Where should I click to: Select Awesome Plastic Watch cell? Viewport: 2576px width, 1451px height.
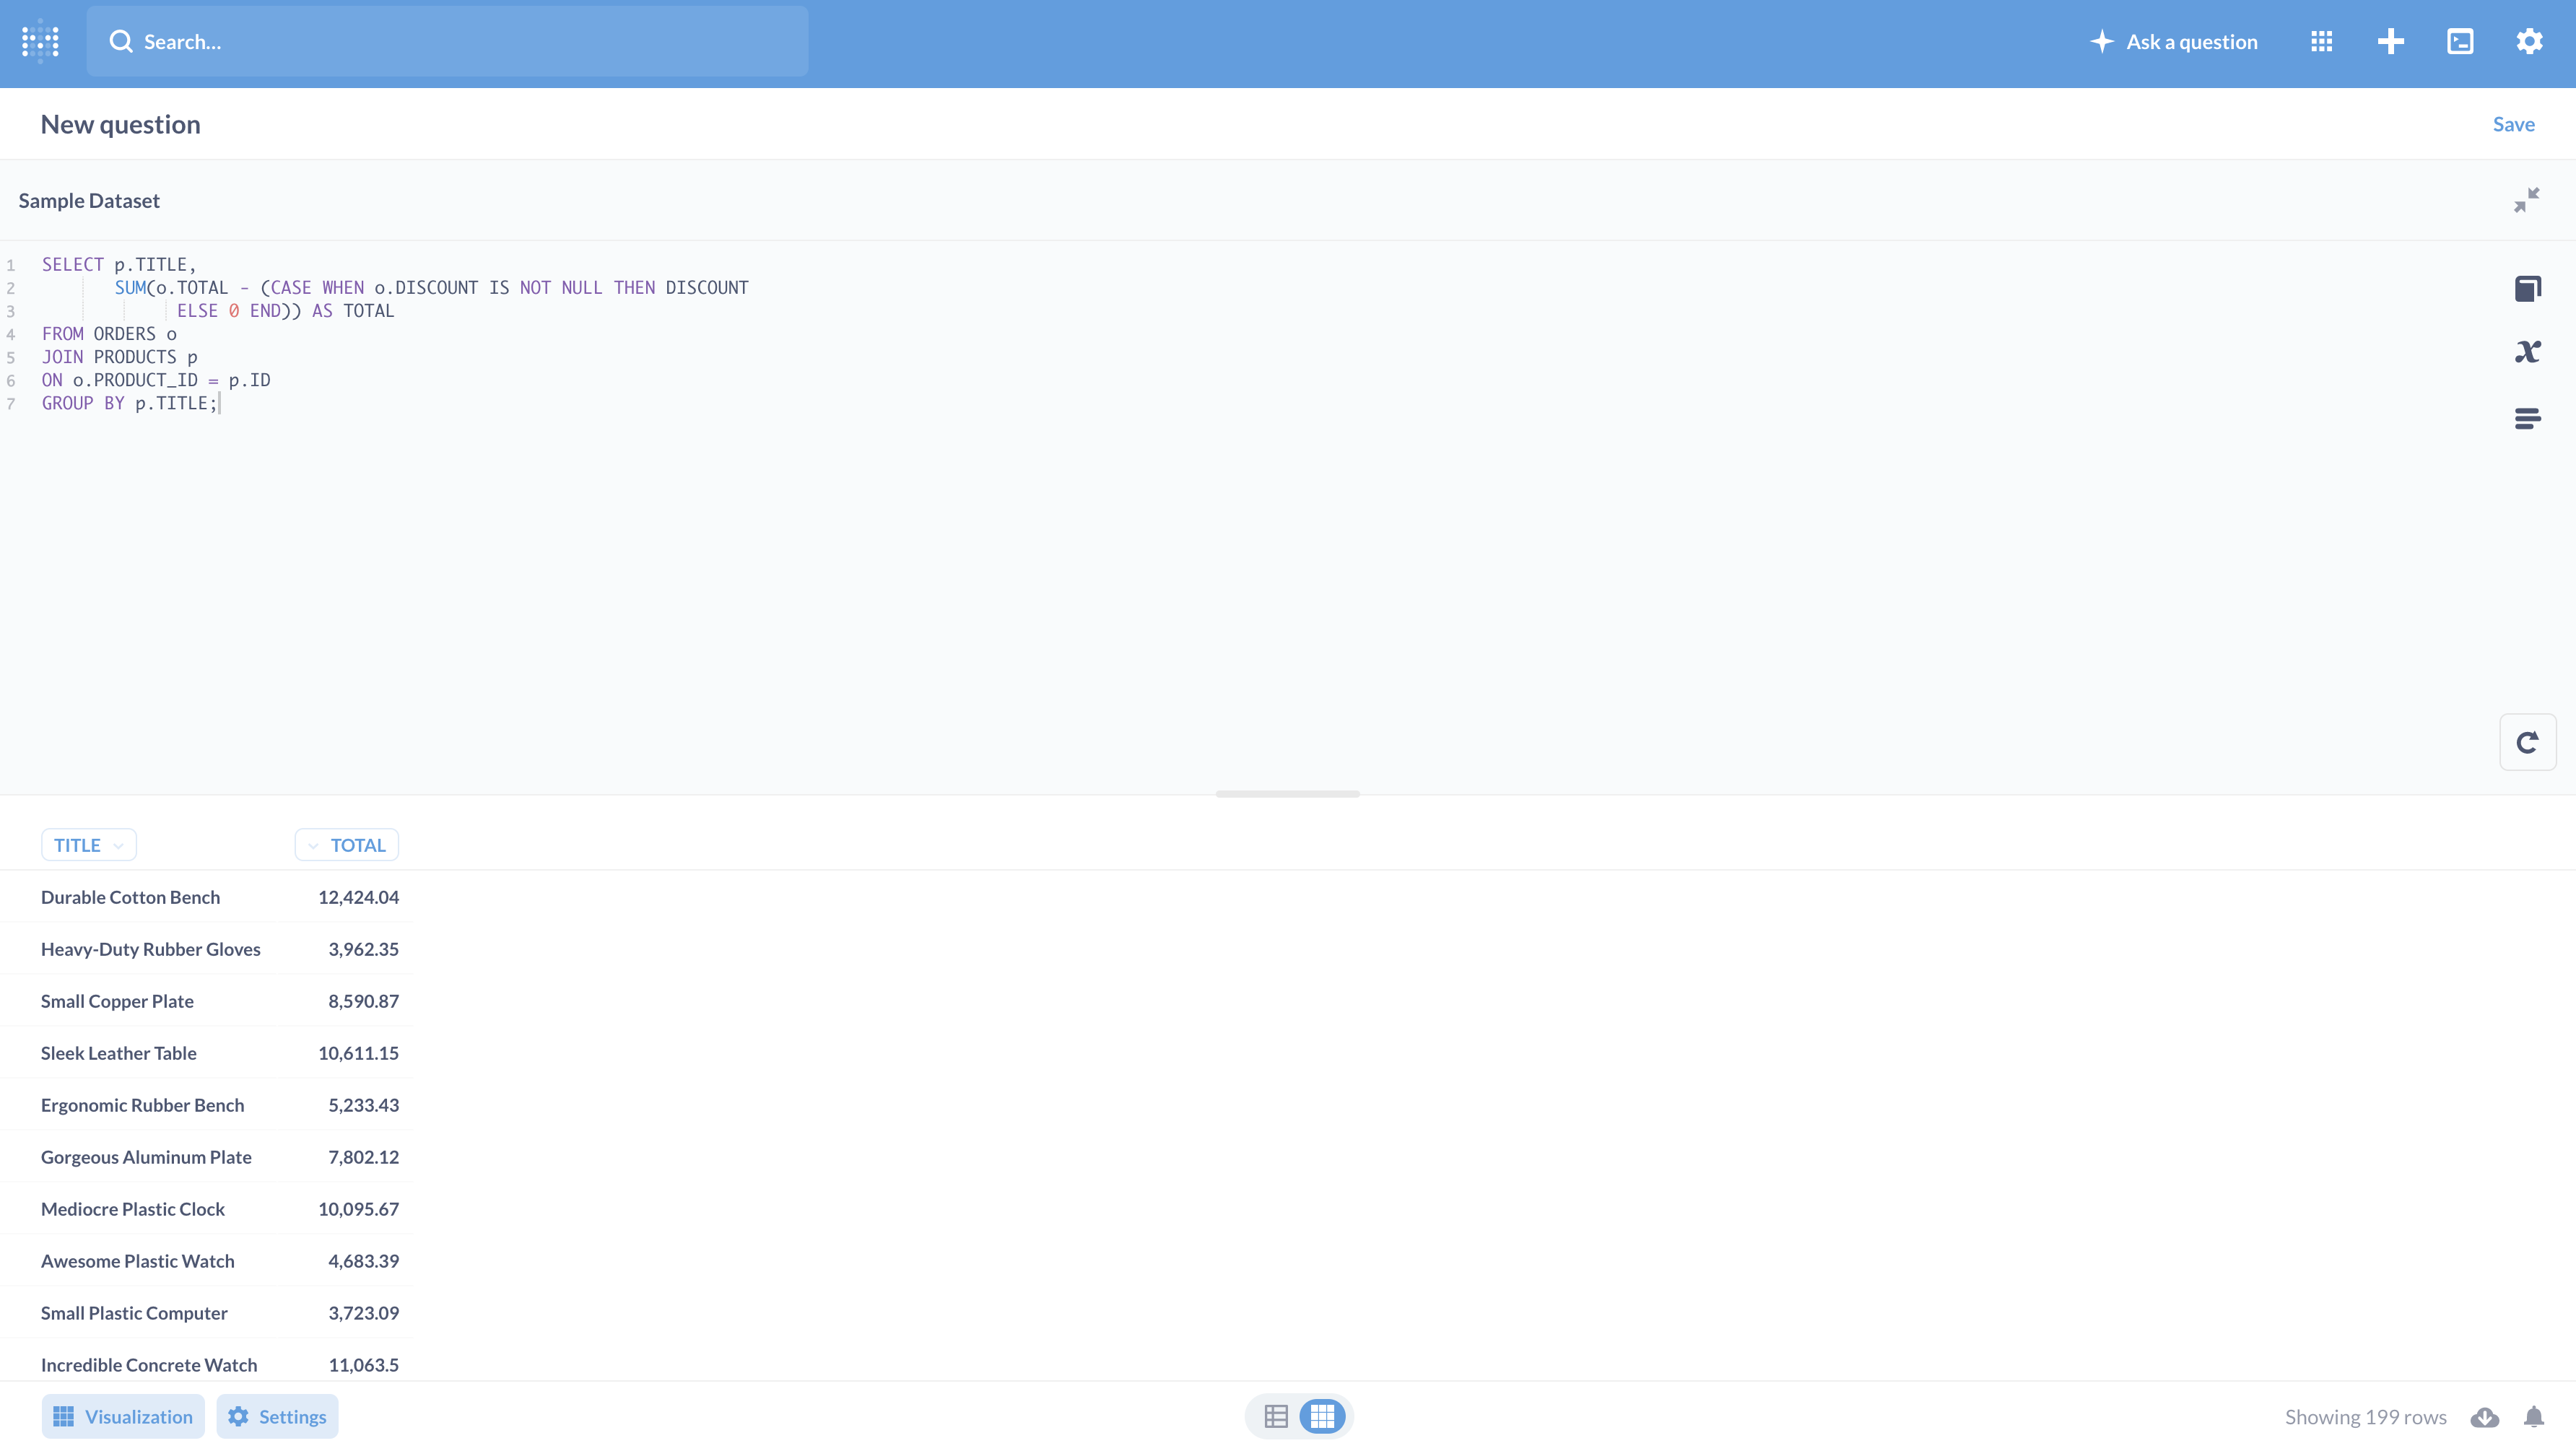click(137, 1261)
